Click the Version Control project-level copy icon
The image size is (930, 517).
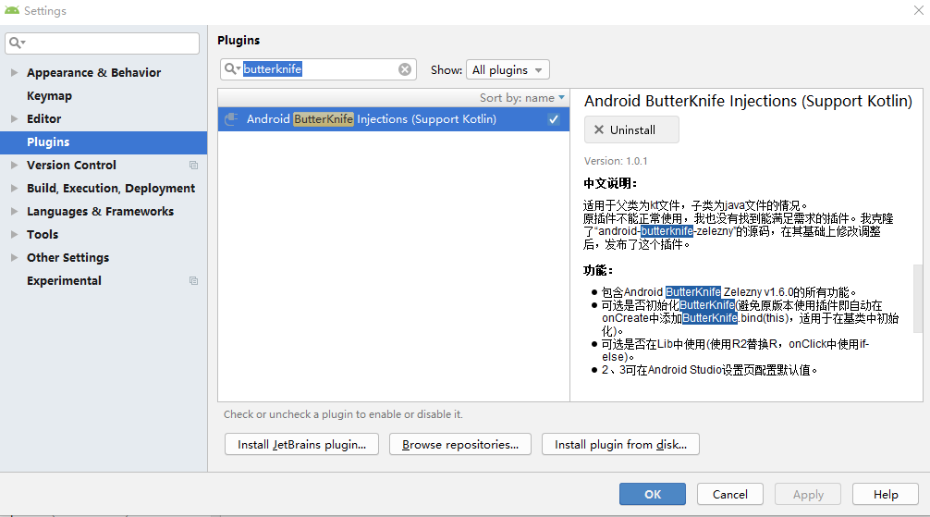click(193, 165)
